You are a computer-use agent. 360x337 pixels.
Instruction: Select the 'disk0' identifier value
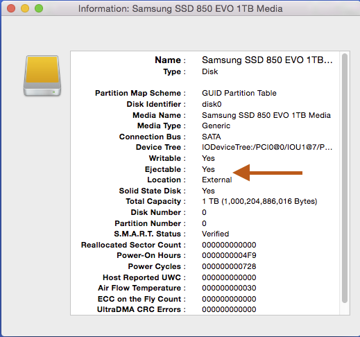[212, 104]
